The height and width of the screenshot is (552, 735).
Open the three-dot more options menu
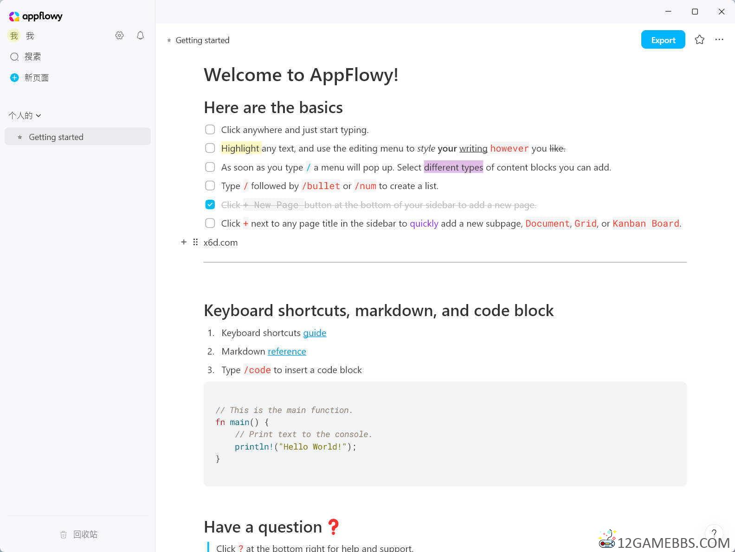pyautogui.click(x=719, y=39)
